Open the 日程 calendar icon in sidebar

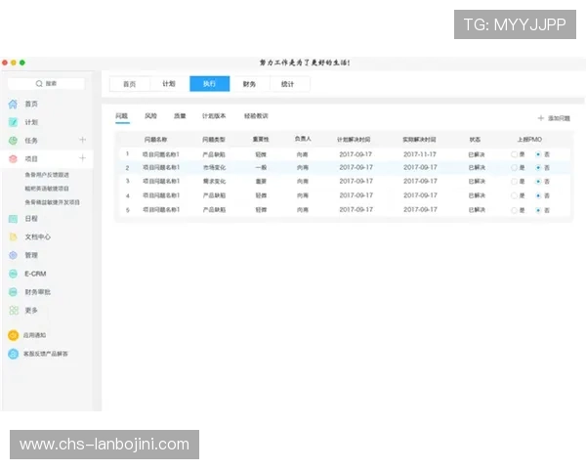click(13, 219)
